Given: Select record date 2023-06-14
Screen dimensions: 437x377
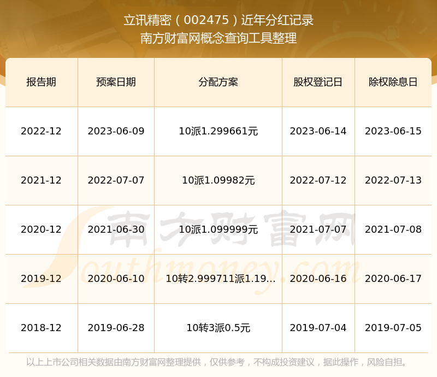Looking at the screenshot, I should [318, 131].
